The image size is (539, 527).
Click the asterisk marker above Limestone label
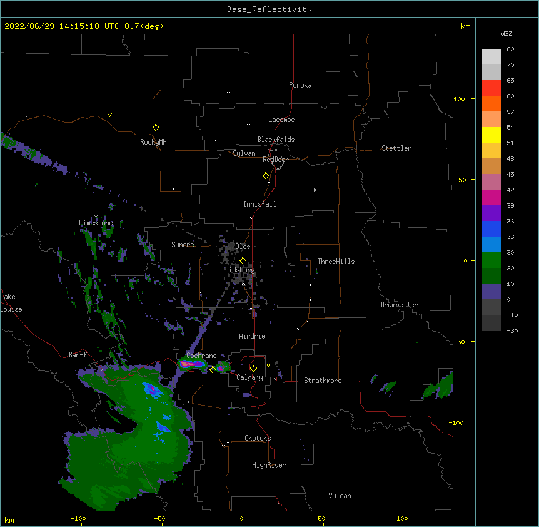click(x=96, y=217)
